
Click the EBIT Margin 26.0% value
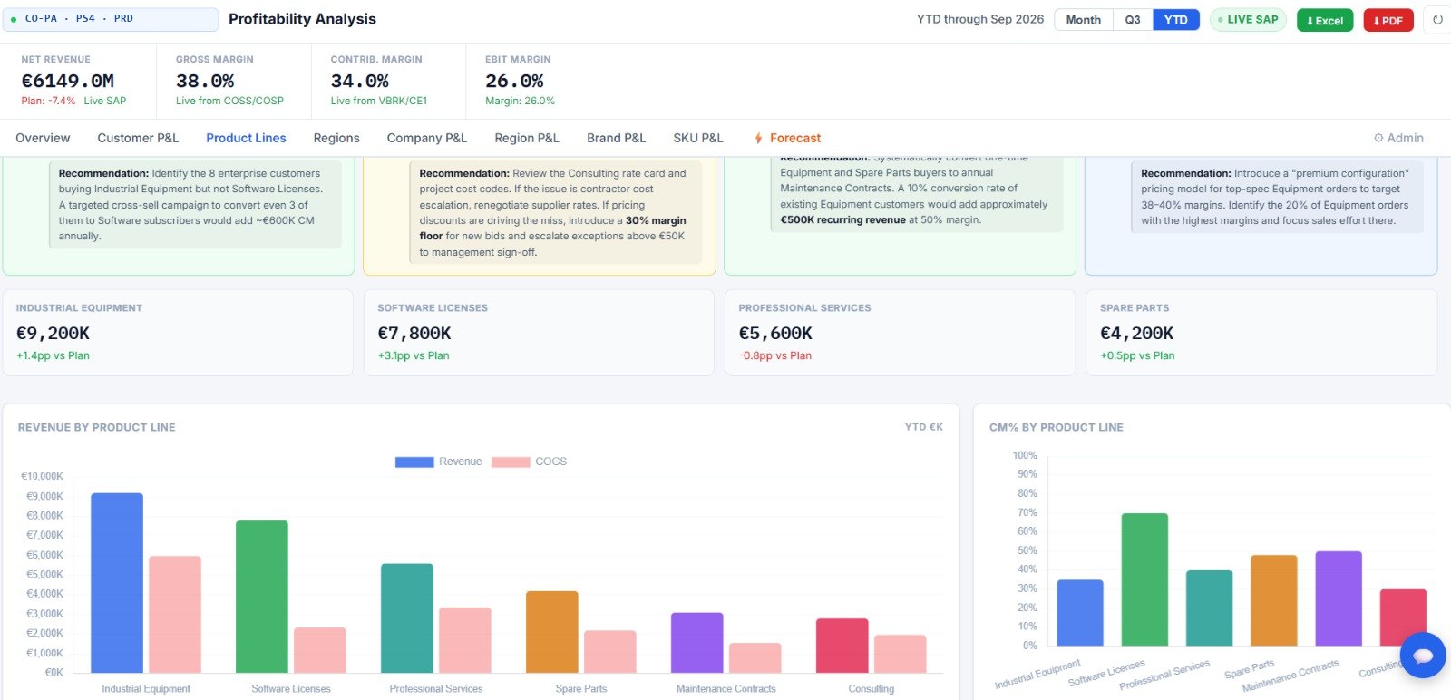(x=514, y=81)
